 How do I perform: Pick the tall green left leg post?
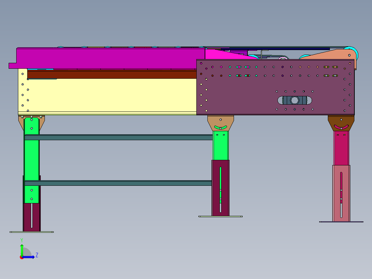click(31, 161)
